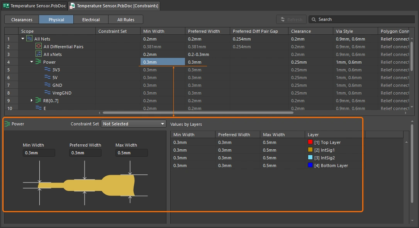Screen dimensions: 419x228
Task: Click the PcbDoc document tab icon
Action: (6, 6)
